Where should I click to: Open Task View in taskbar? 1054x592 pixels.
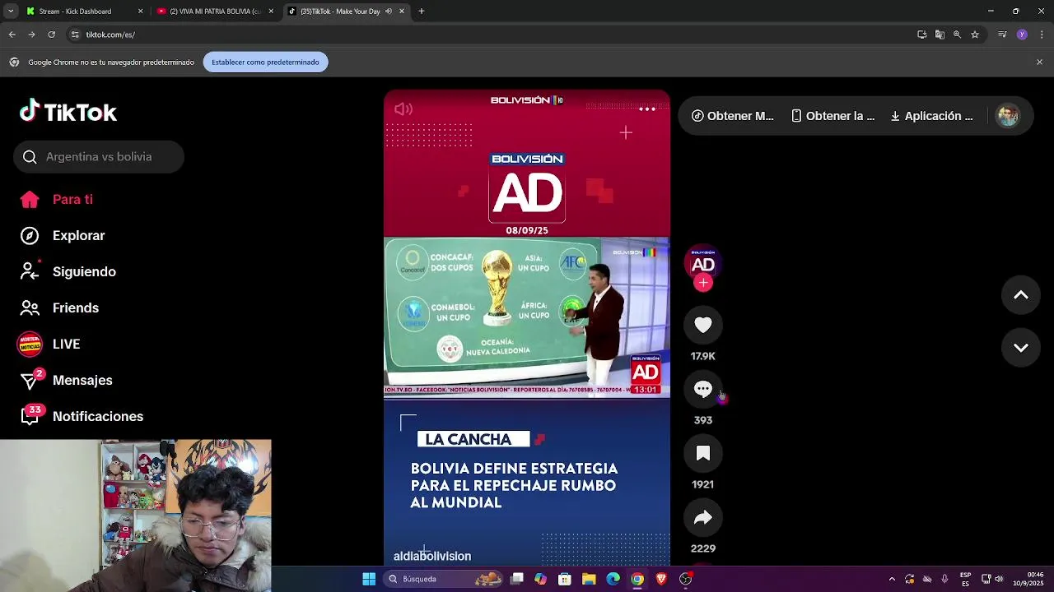tap(517, 579)
